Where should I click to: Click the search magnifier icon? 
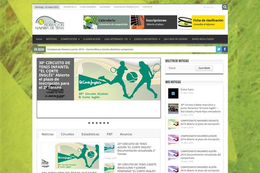pos(225,7)
